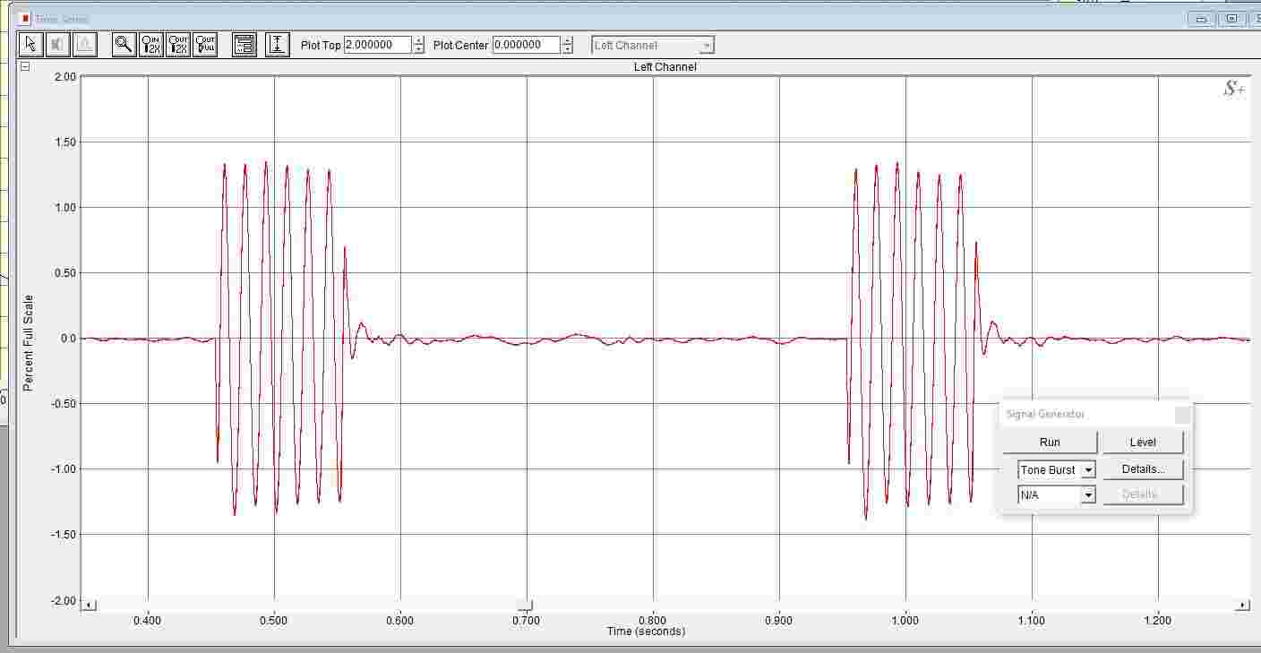Maximize the Time Series window
This screenshot has height=653, width=1261.
coord(1231,19)
